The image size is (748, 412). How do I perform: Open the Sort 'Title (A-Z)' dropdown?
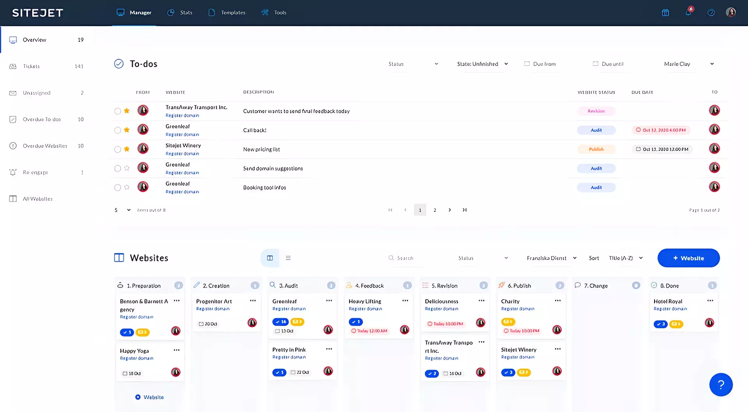[625, 258]
